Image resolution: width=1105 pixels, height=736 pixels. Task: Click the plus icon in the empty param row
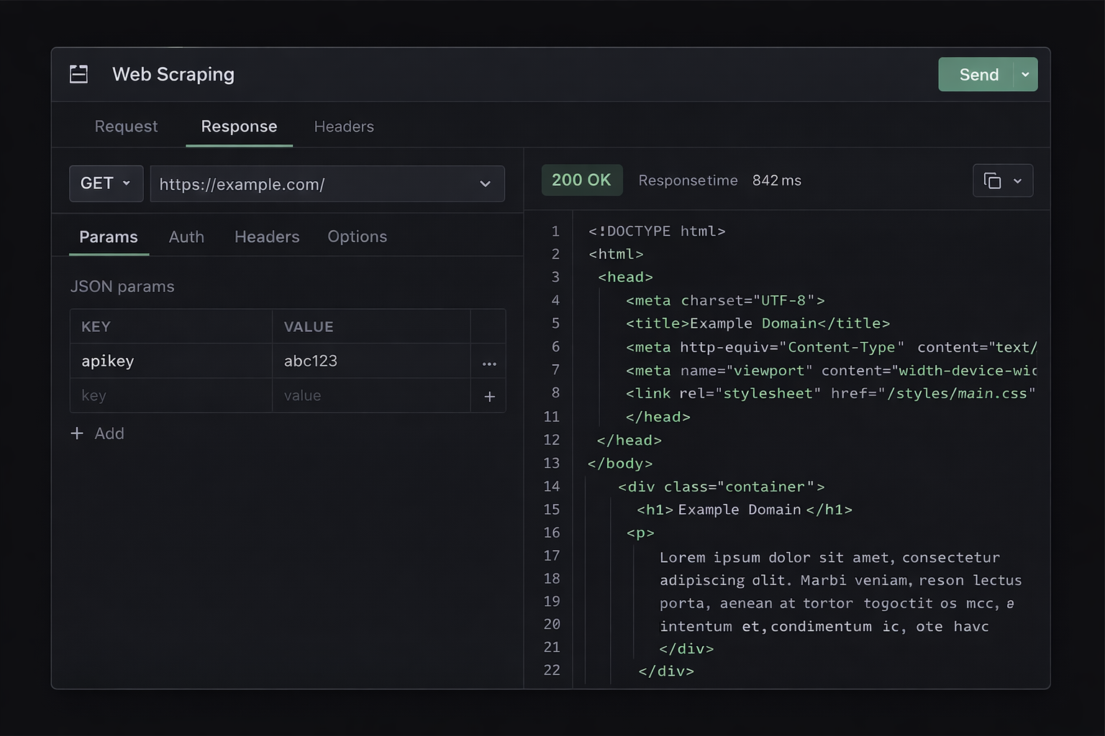[488, 396]
